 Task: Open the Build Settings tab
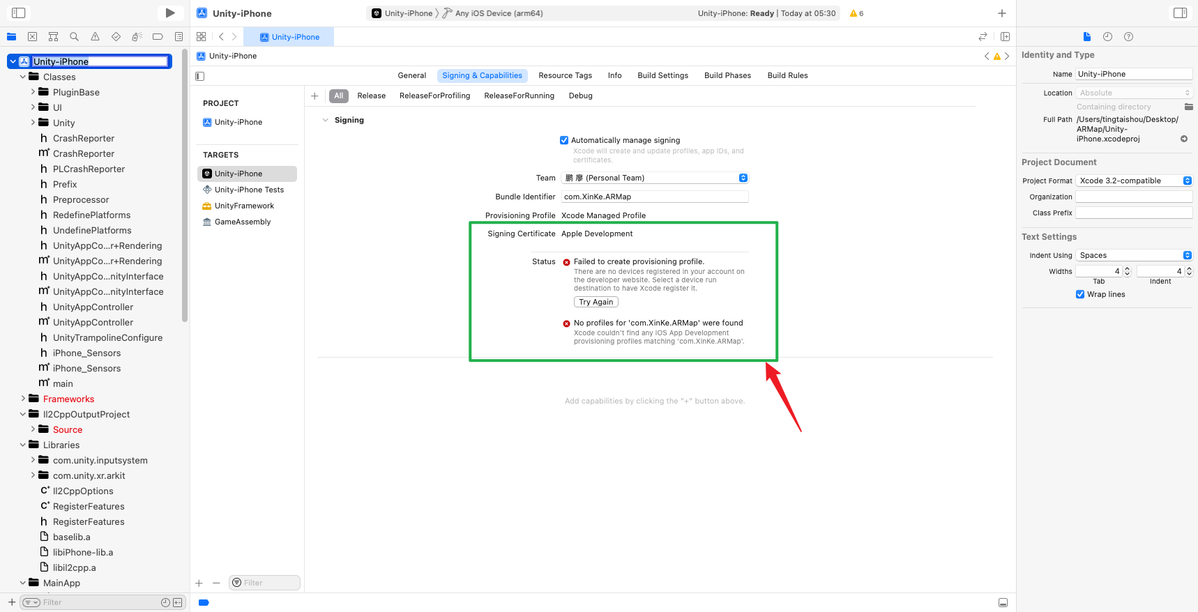(x=662, y=75)
